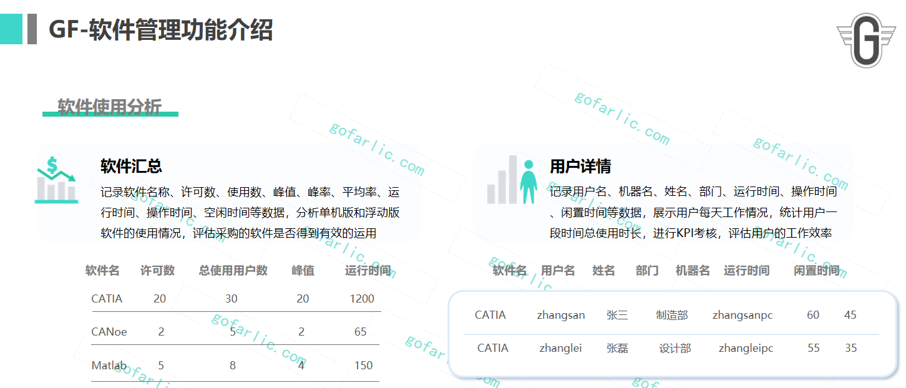Click the CANoe run time value 65
906x388 pixels.
point(361,332)
